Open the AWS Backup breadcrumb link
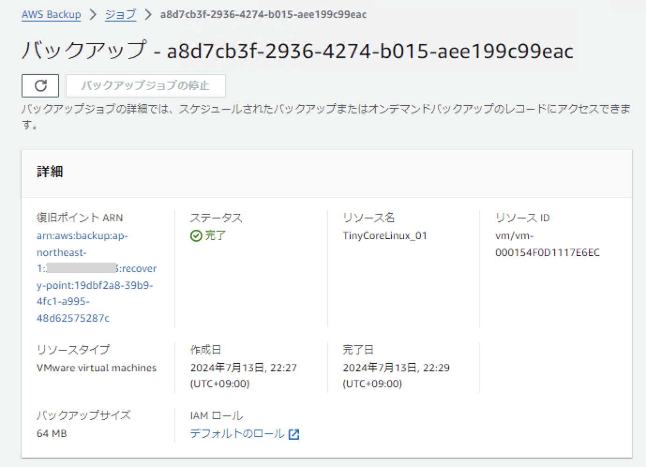The width and height of the screenshot is (646, 467). pyautogui.click(x=51, y=15)
